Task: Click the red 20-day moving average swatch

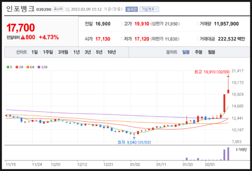Action: [x=17, y=67]
